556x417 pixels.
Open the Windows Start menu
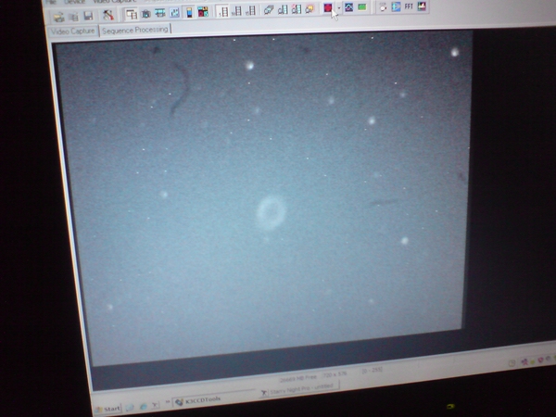point(107,409)
